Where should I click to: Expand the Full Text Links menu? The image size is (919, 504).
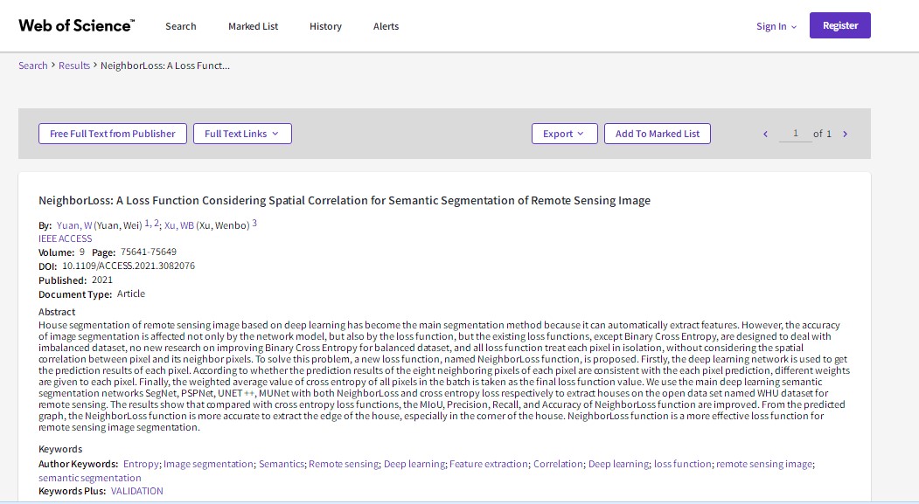(x=241, y=134)
